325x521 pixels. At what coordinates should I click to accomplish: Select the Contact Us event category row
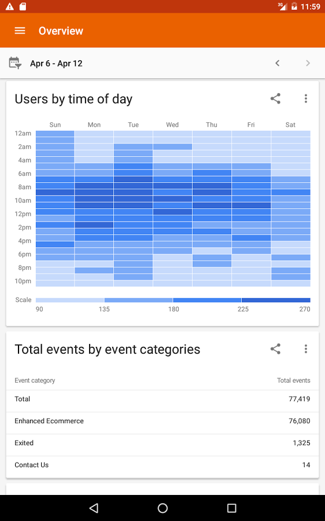point(162,465)
